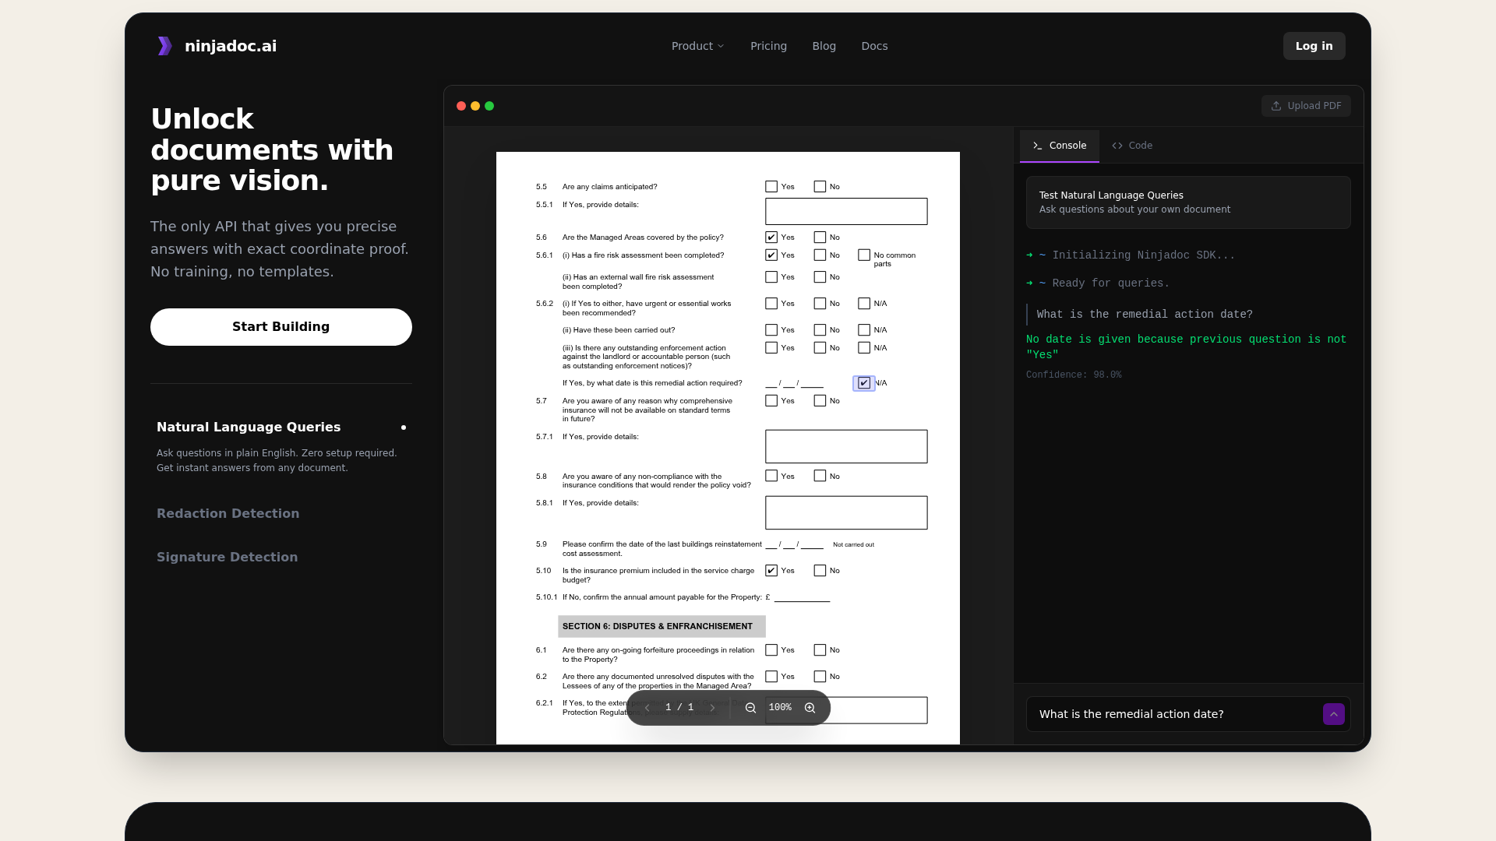Toggle the highlighted N/A remedial action checkbox
The image size is (1496, 841).
[x=863, y=382]
